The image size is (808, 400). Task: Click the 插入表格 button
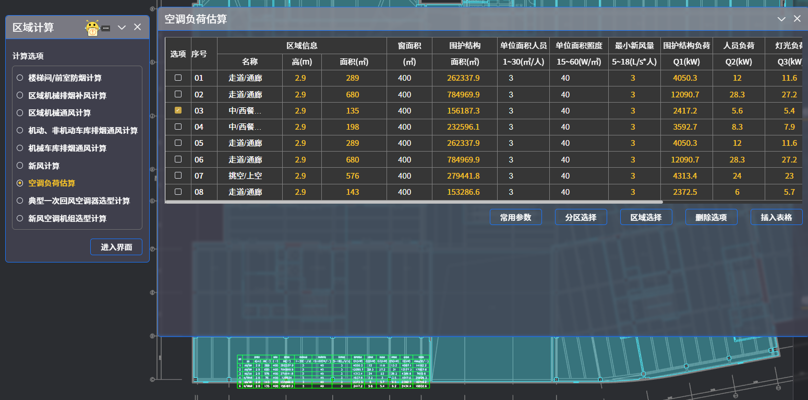pyautogui.click(x=776, y=217)
